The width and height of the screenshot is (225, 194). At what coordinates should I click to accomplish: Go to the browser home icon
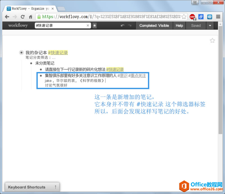[31, 17]
